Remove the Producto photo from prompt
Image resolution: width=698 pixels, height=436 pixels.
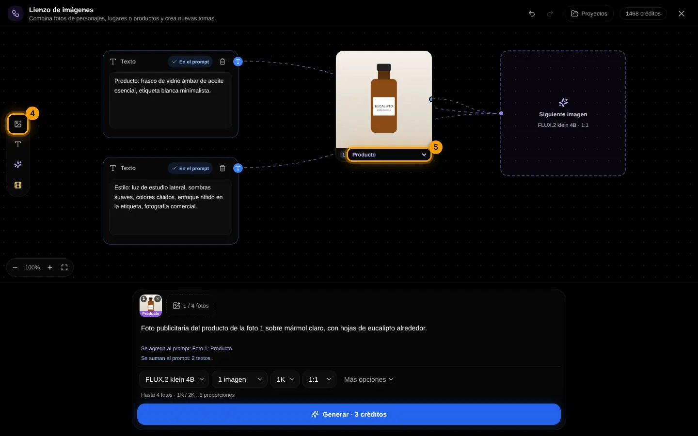pyautogui.click(x=158, y=299)
